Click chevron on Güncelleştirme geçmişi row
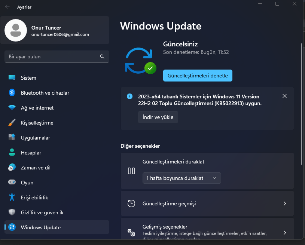This screenshot has height=245, width=305. pyautogui.click(x=285, y=203)
